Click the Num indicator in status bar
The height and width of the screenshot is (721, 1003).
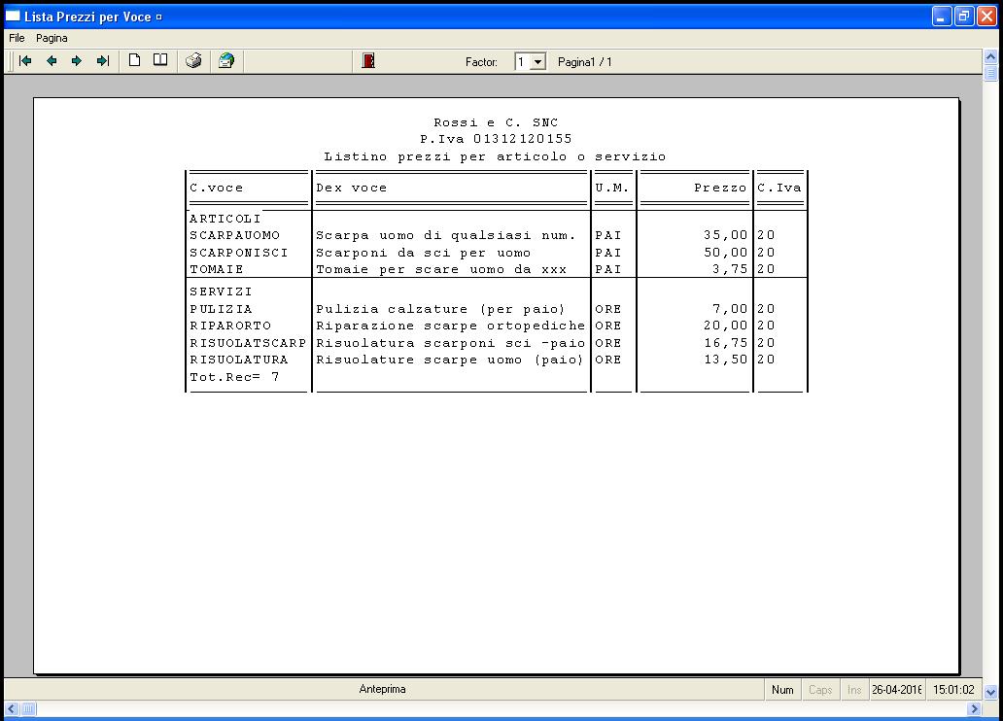pyautogui.click(x=782, y=690)
